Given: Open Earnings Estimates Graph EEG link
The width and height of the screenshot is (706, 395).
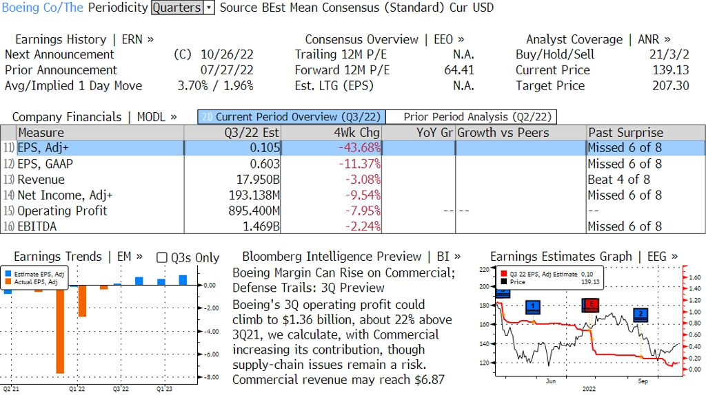Looking at the screenshot, I should 583,257.
